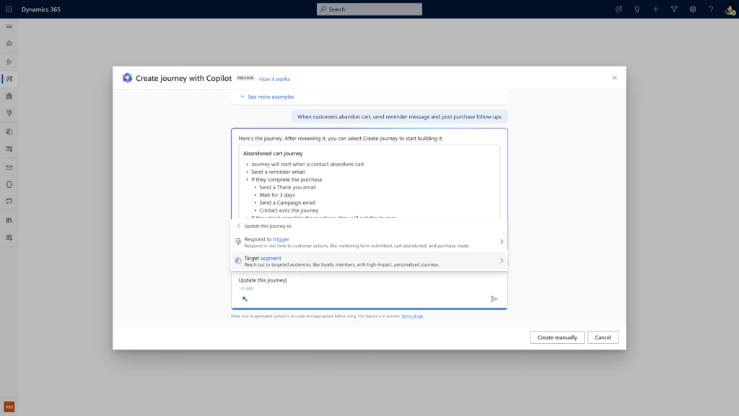
Task: Expand the Target segment option chevron
Action: click(x=502, y=260)
